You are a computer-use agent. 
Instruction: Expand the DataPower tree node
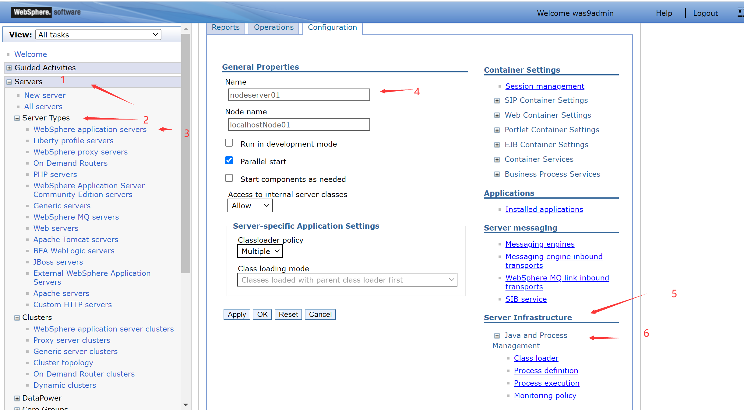17,398
